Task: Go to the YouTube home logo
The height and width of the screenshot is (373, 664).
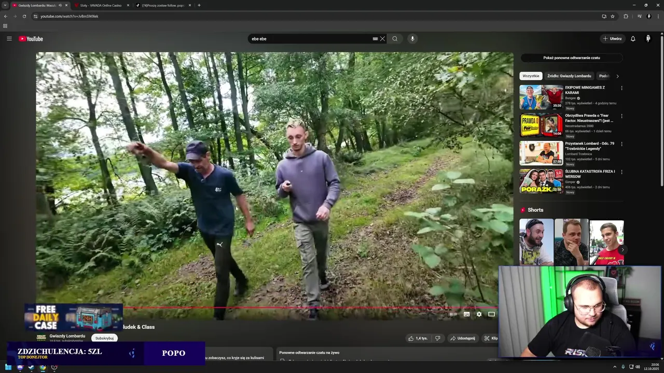Action: 31,39
